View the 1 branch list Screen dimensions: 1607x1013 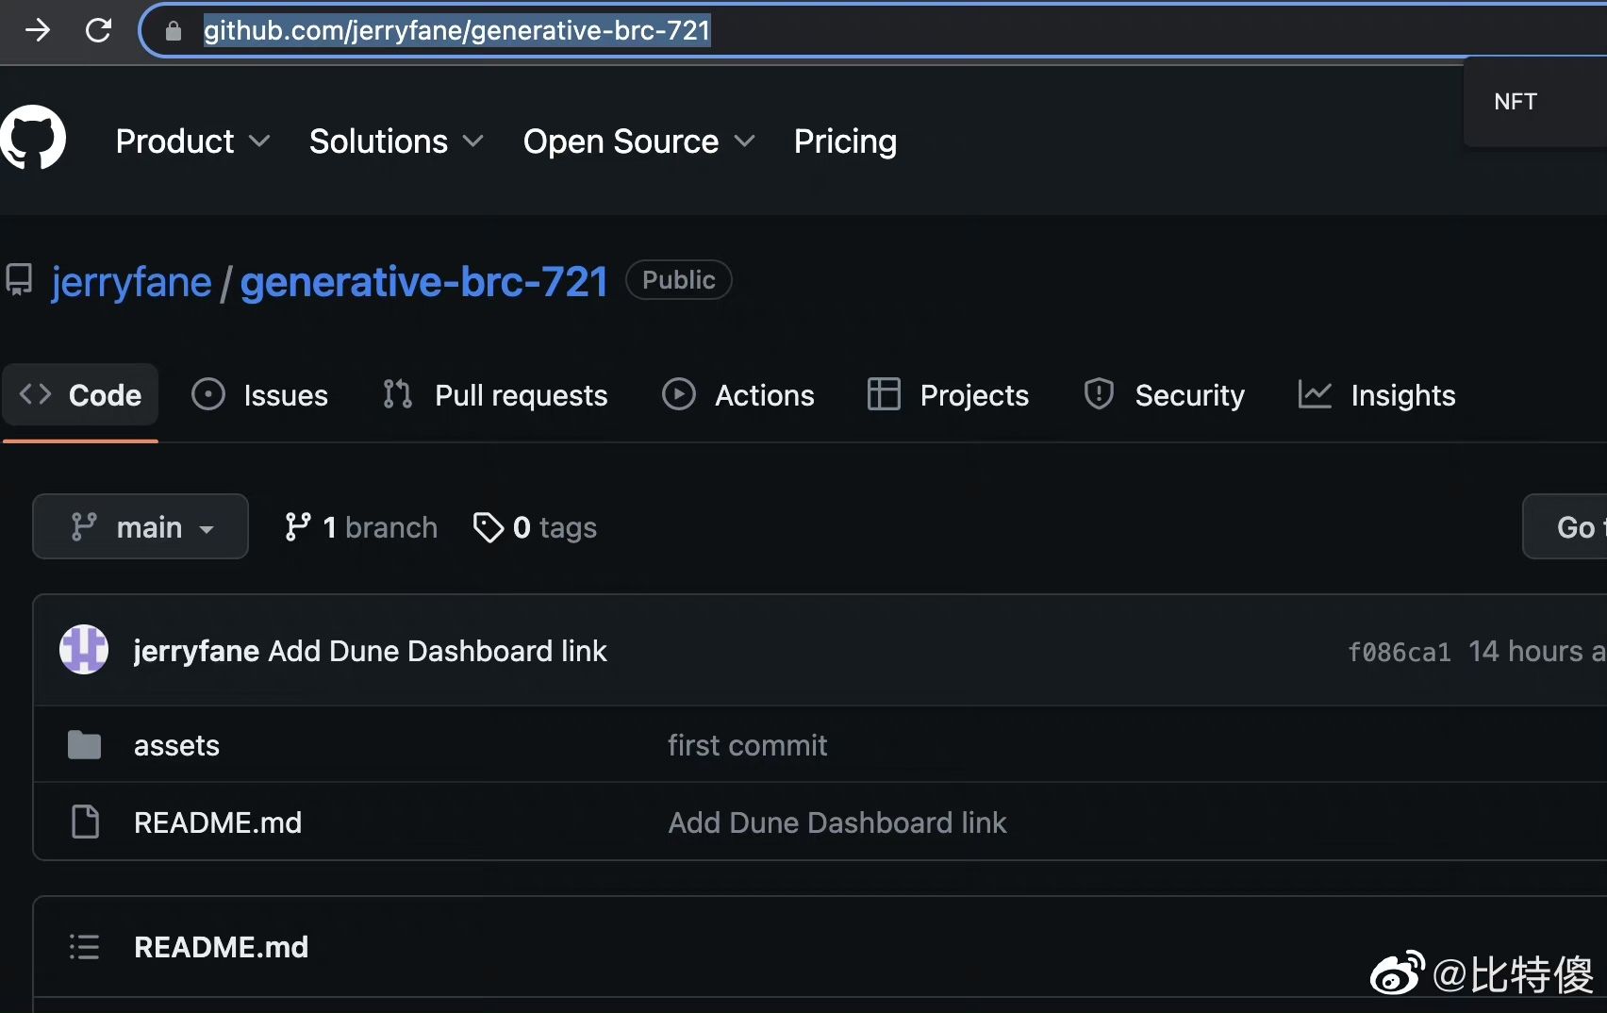pyautogui.click(x=361, y=526)
